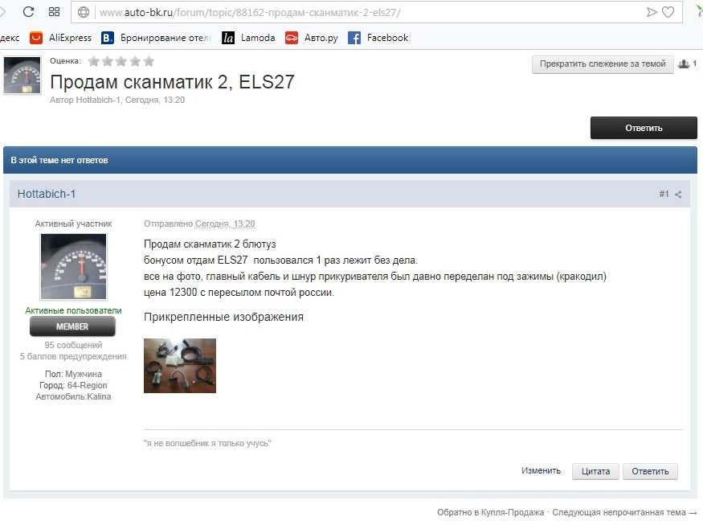
Task: Click the followers count icon
Action: 683,64
